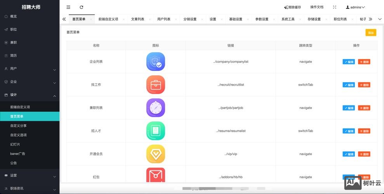Click the yellow 添加 button
Screen dimensions: 384x194
point(370,33)
